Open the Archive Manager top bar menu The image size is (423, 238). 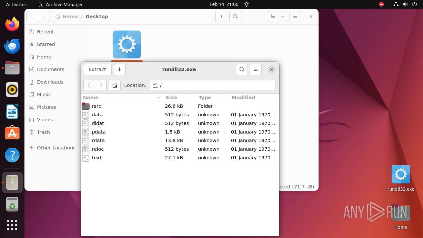61,4
